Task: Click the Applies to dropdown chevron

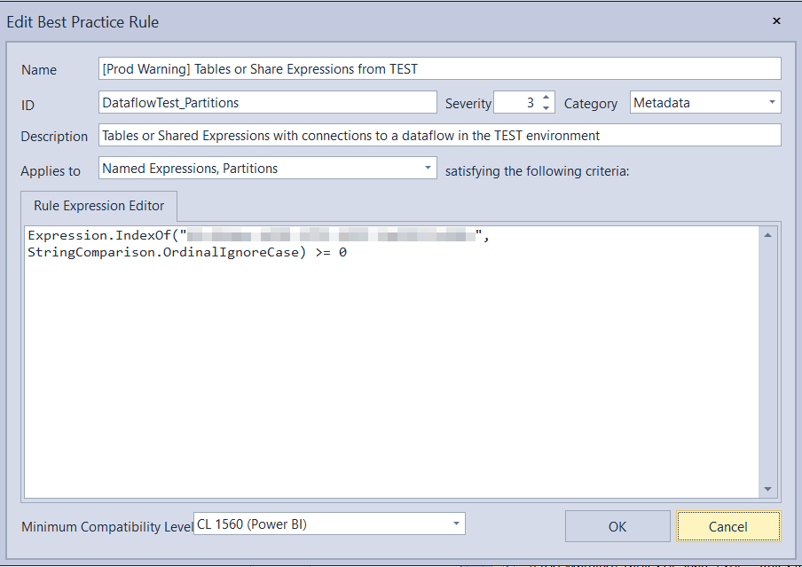Action: pyautogui.click(x=427, y=168)
